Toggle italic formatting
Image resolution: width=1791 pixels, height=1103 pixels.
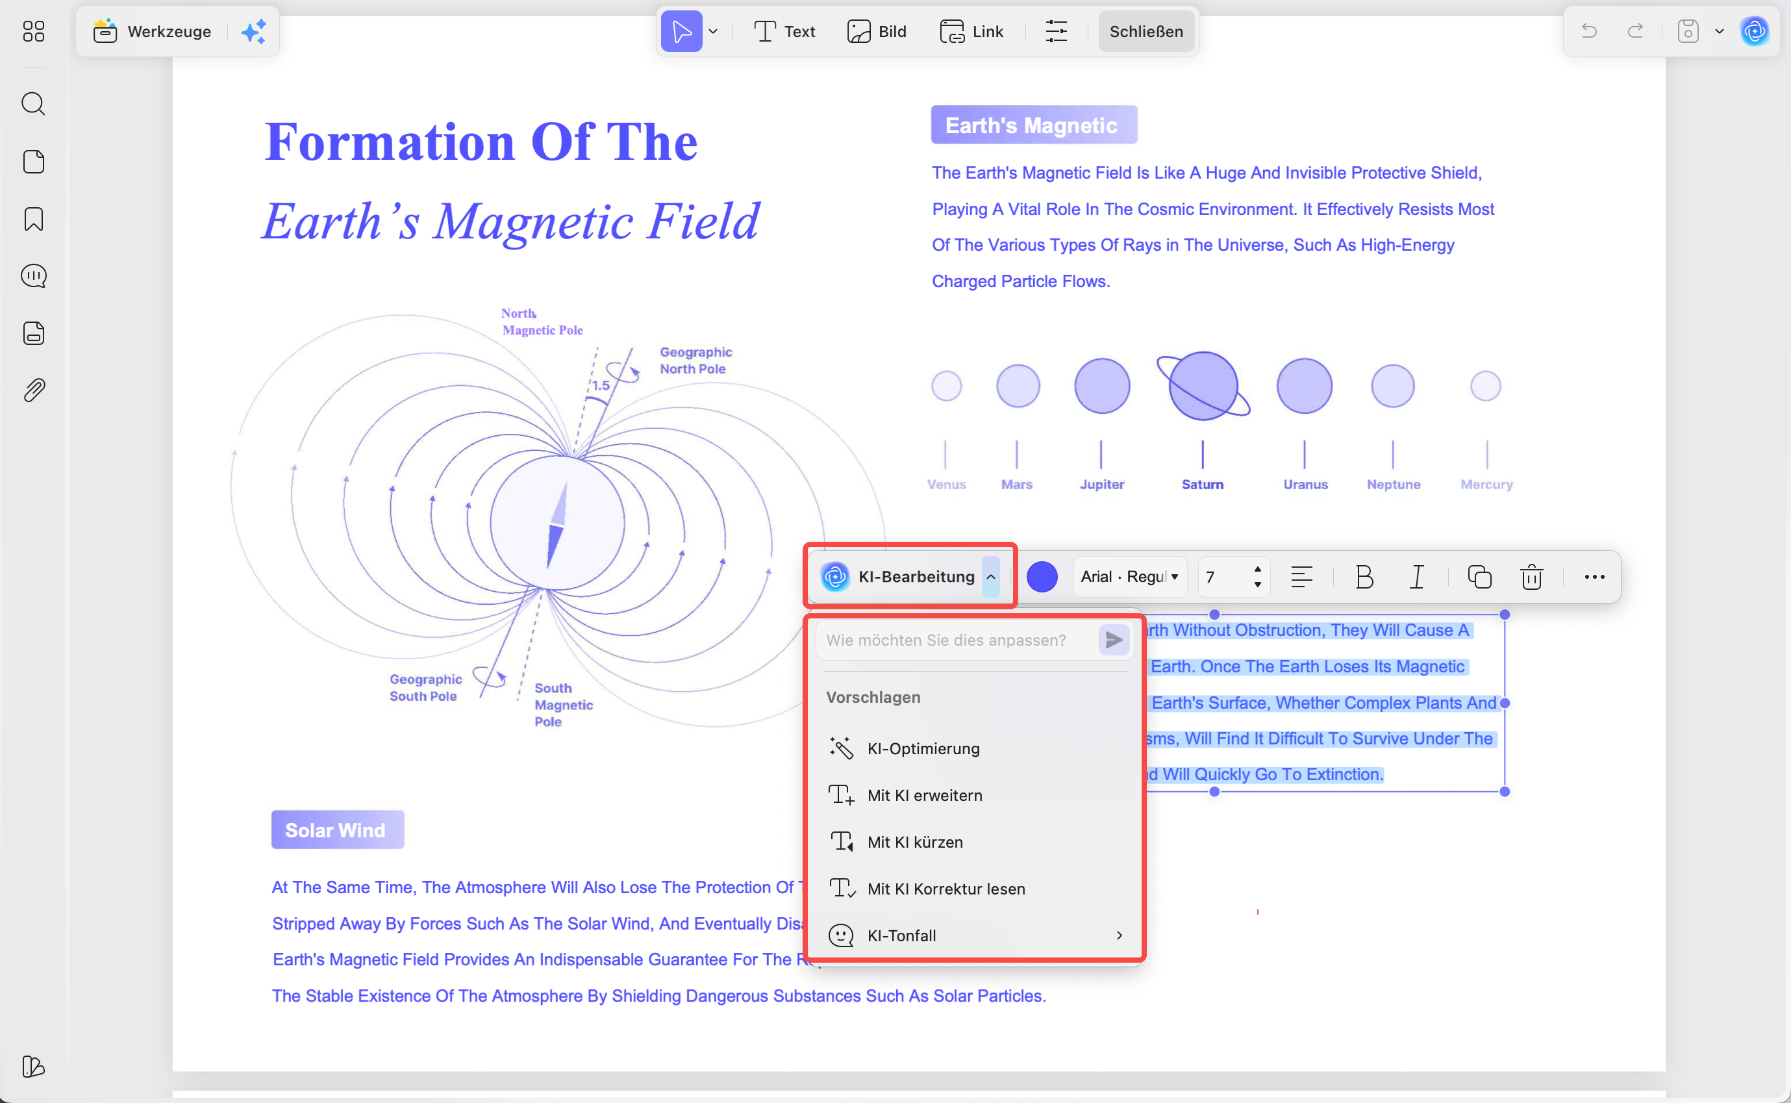pyautogui.click(x=1416, y=577)
